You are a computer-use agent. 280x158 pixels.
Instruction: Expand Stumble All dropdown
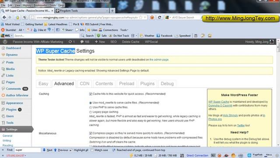coord(21,30)
